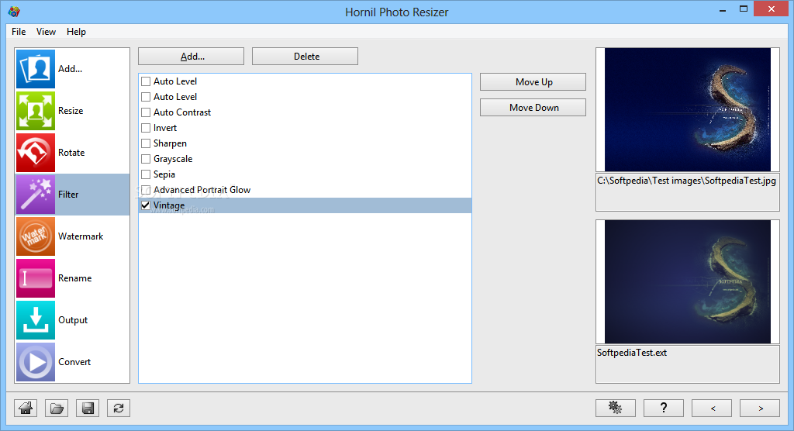Screen dimensions: 794x431
Task: Go to previous step with < button
Action: tap(712, 408)
